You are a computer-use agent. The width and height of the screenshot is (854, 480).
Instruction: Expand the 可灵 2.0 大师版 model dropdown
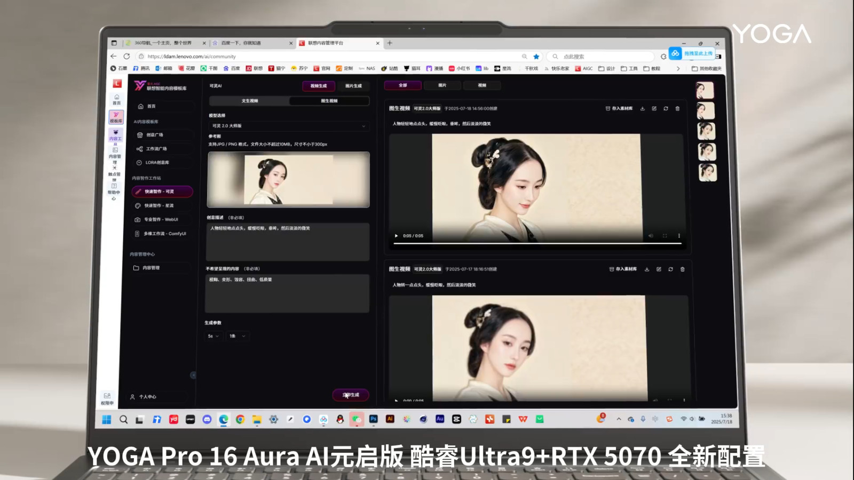[x=288, y=126]
